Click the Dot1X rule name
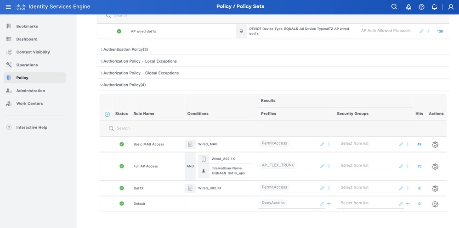This screenshot has height=228, width=459. point(138,188)
